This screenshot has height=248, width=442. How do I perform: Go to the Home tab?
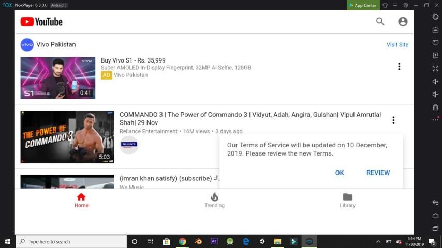click(81, 200)
